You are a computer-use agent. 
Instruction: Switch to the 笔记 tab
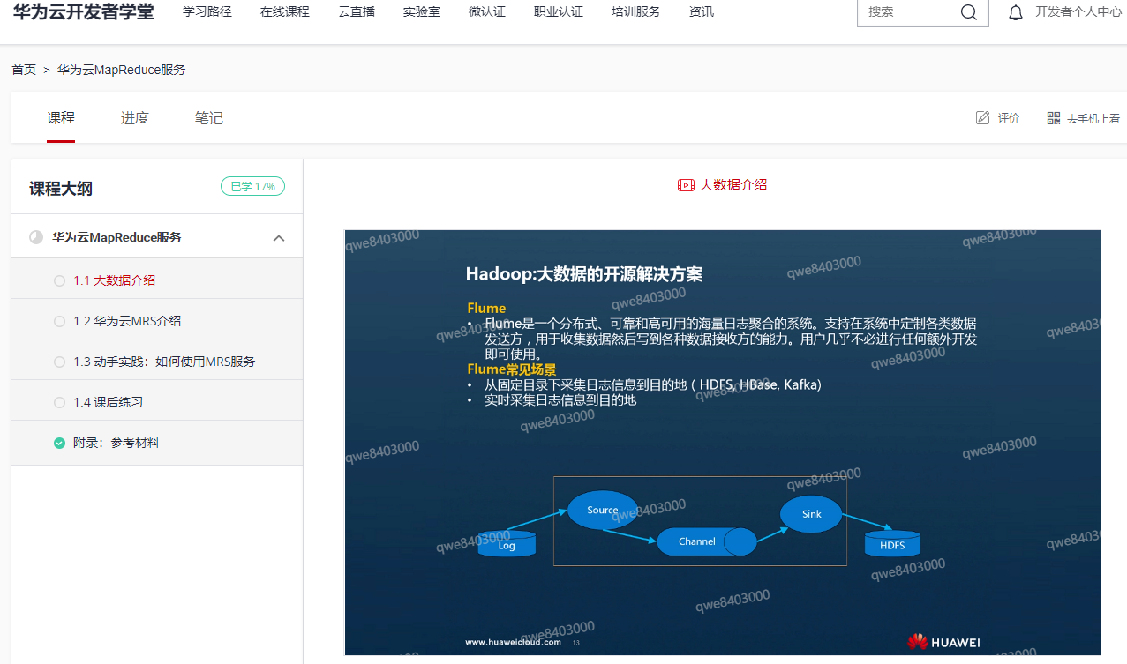point(209,118)
